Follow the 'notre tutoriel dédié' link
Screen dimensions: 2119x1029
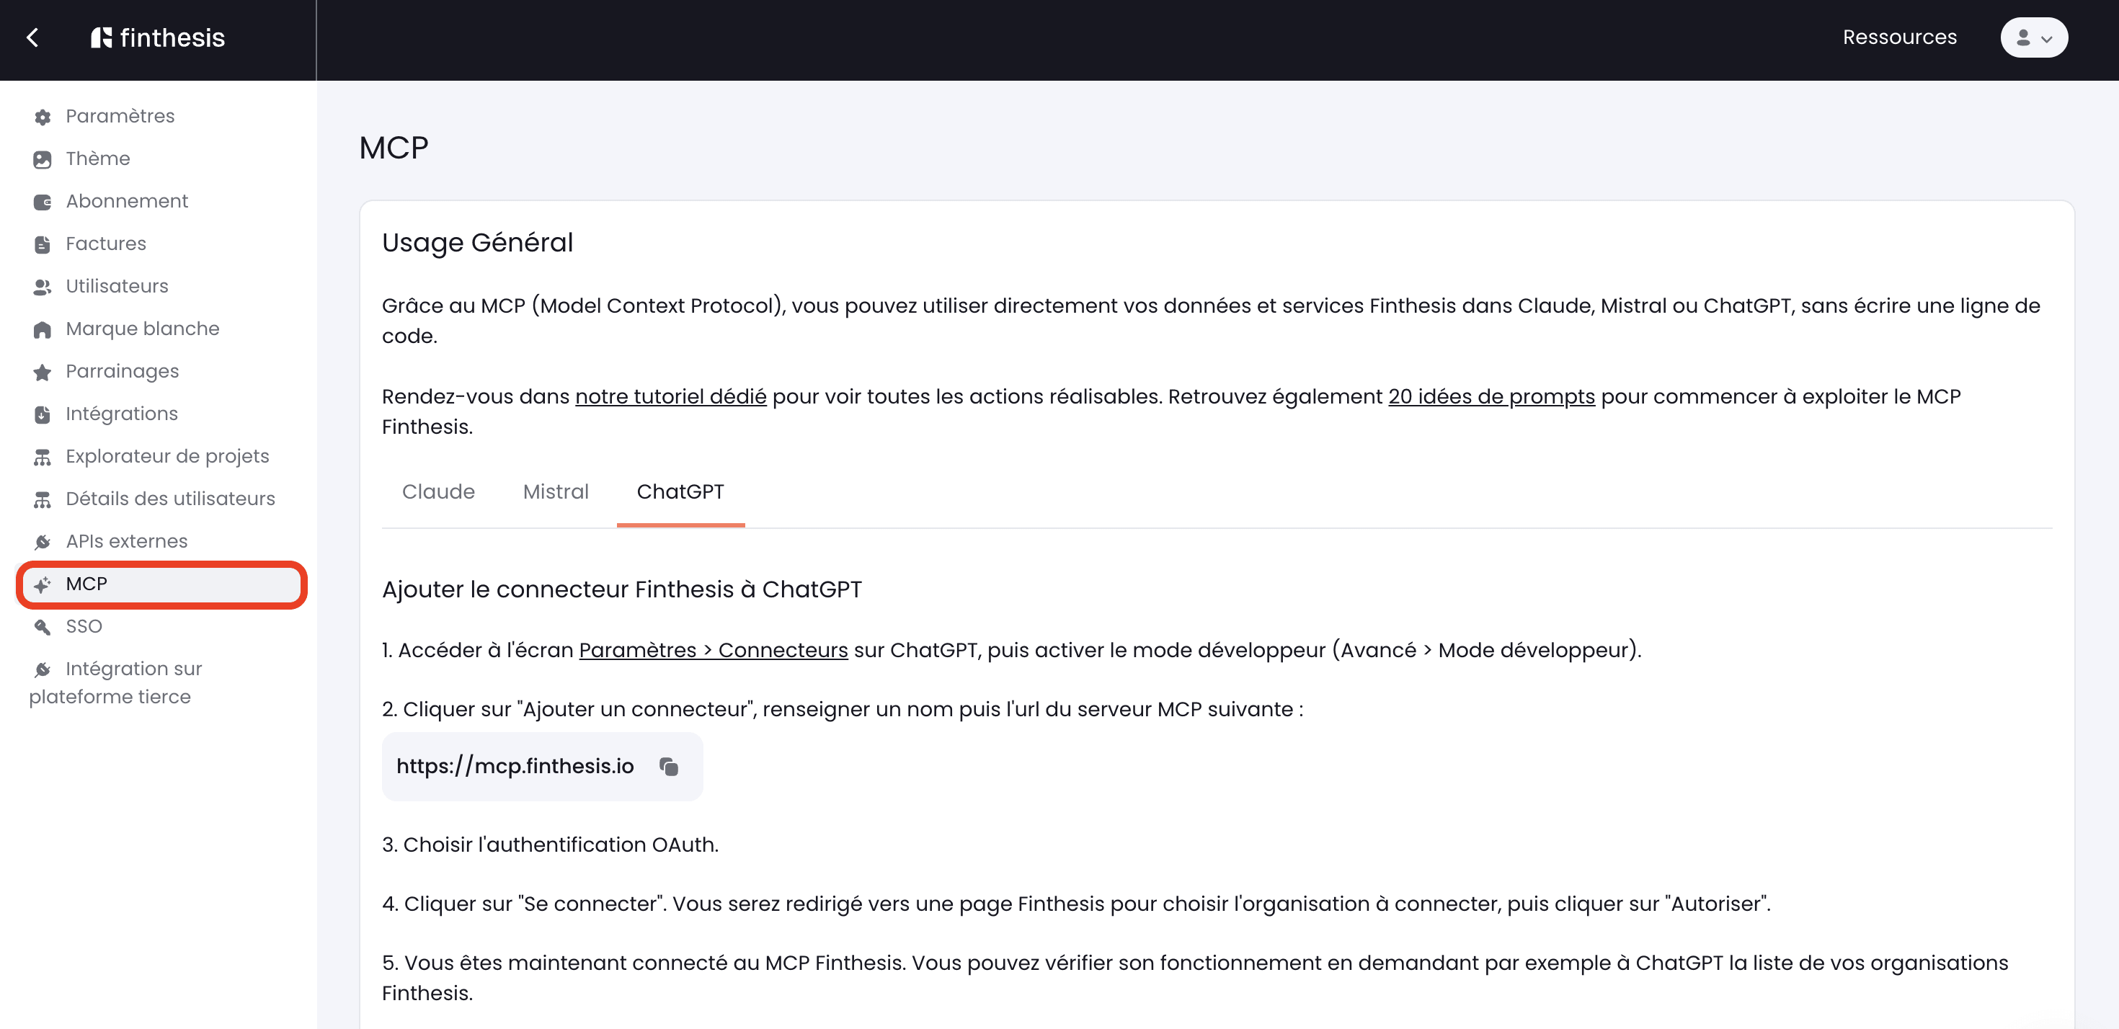coord(670,396)
